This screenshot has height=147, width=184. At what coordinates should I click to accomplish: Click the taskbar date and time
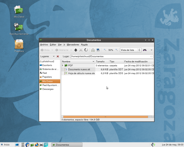172,145
